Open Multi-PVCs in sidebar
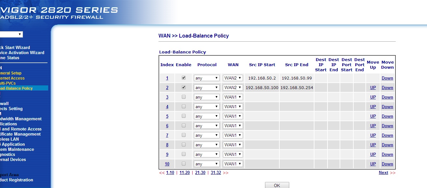 pos(8,83)
